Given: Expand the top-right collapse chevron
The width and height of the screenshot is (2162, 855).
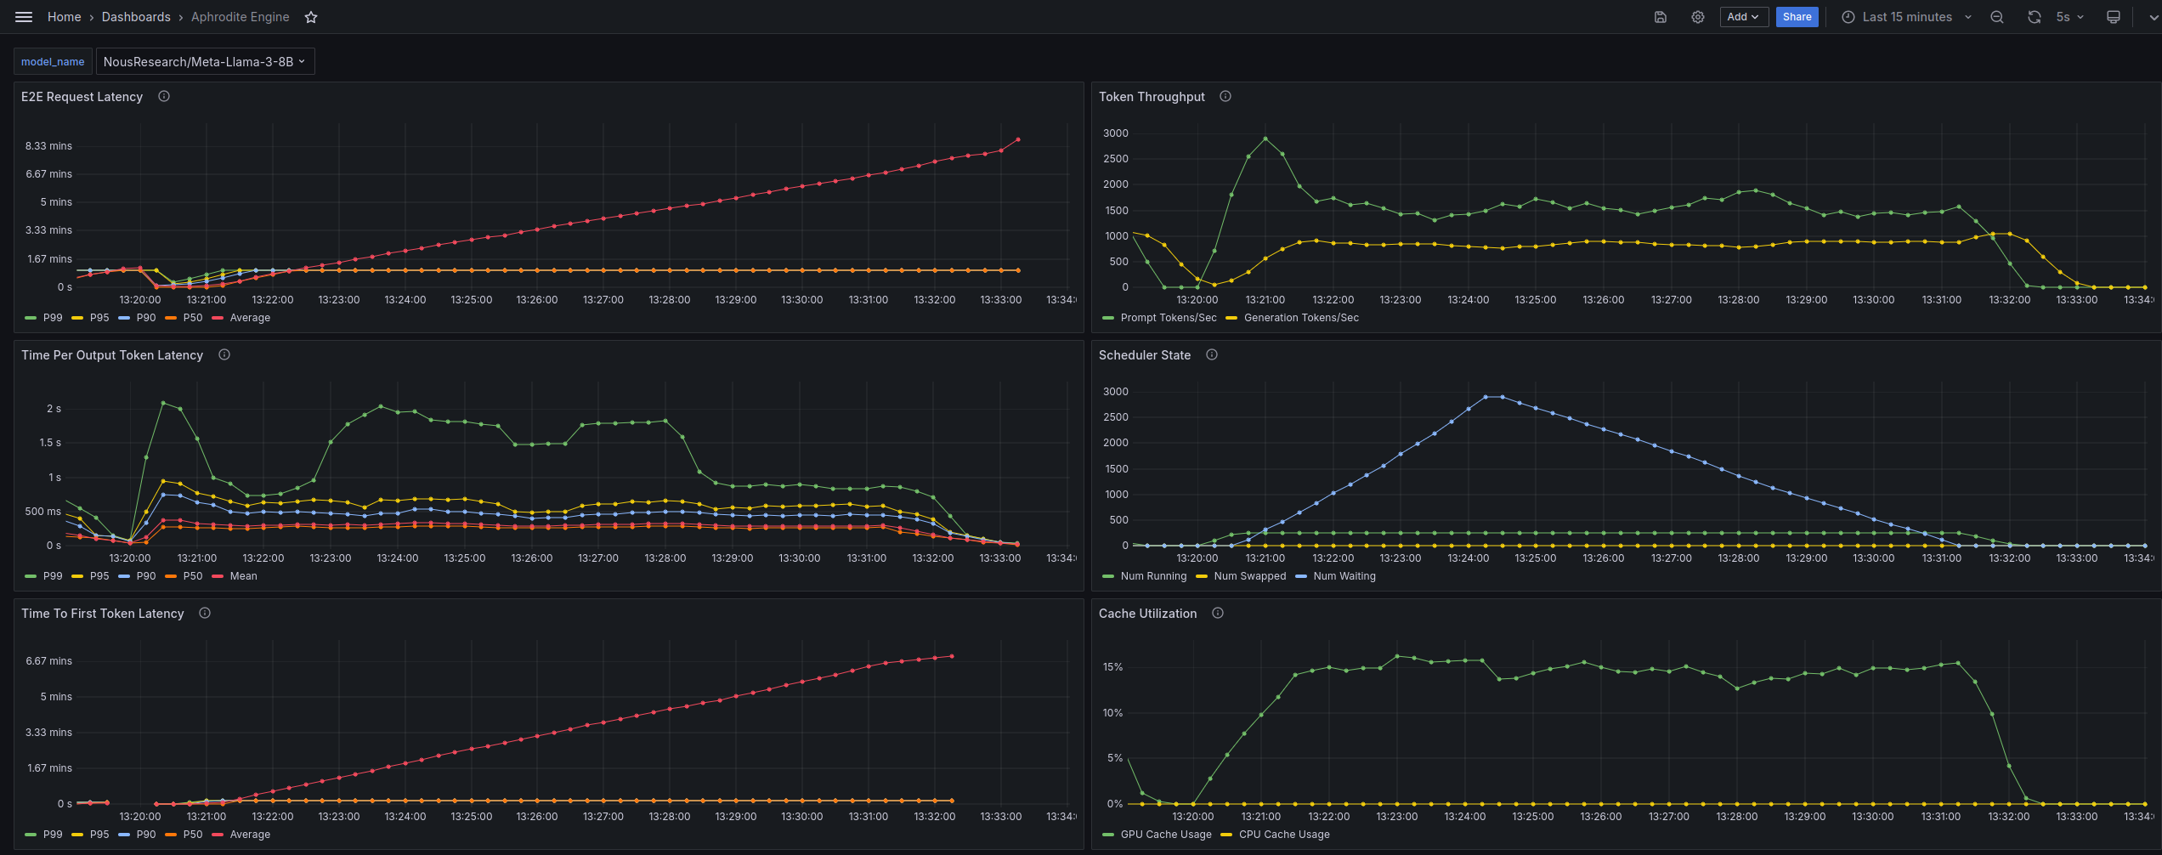Looking at the screenshot, I should click(x=2154, y=17).
